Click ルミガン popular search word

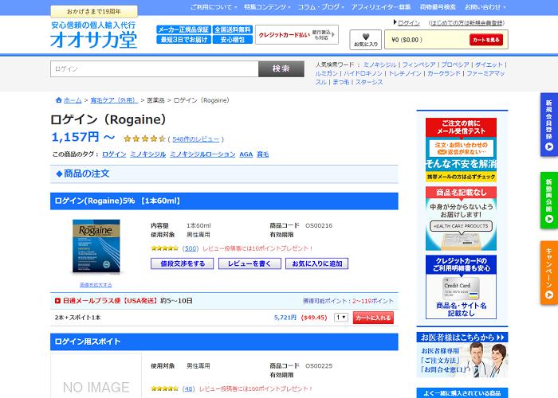coord(326,73)
